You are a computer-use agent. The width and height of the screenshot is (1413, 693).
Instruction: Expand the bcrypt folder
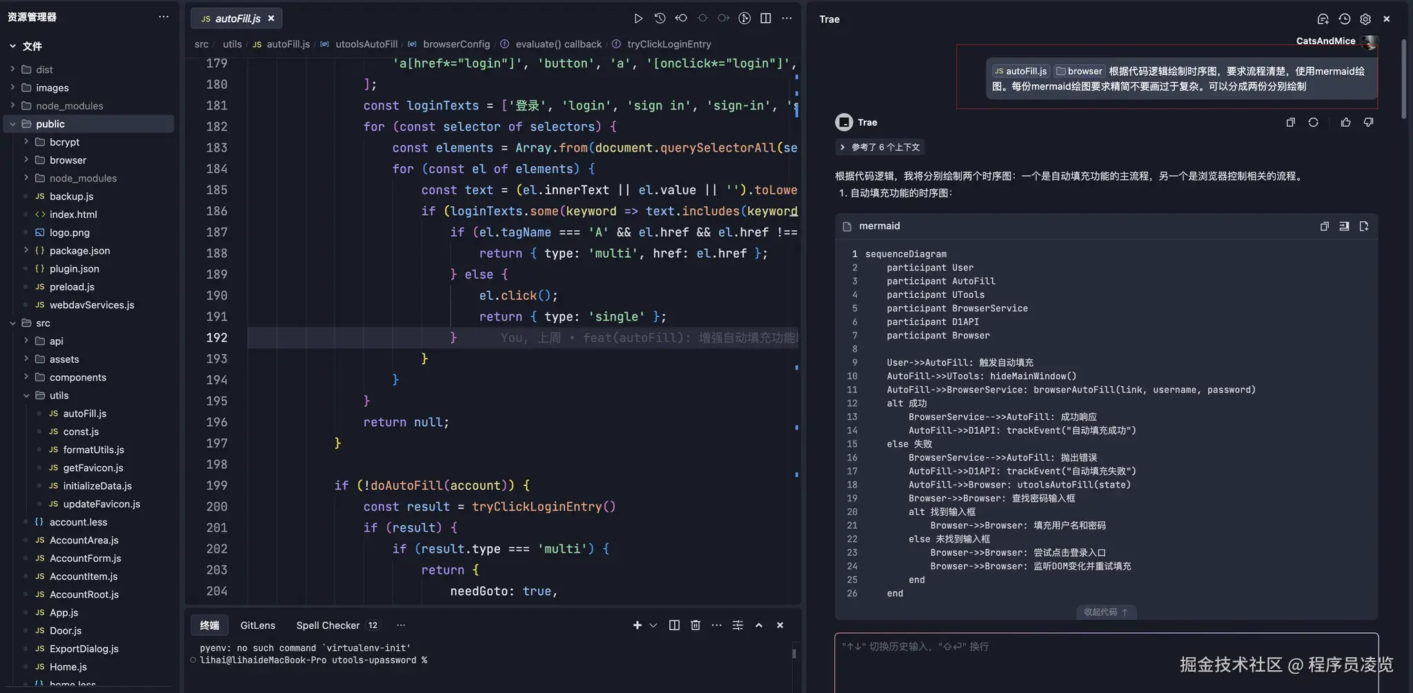(x=26, y=142)
